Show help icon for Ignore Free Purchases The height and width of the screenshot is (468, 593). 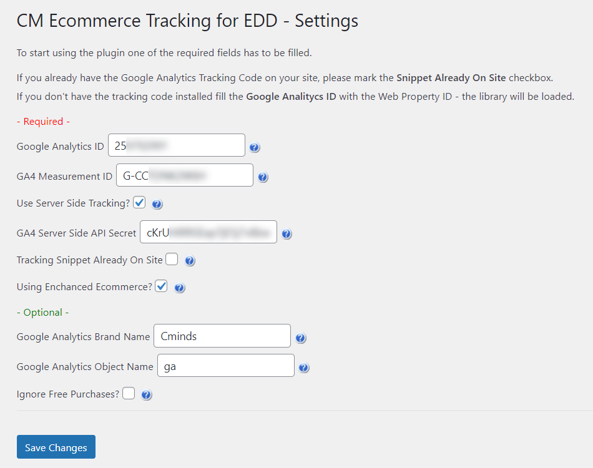(x=147, y=395)
